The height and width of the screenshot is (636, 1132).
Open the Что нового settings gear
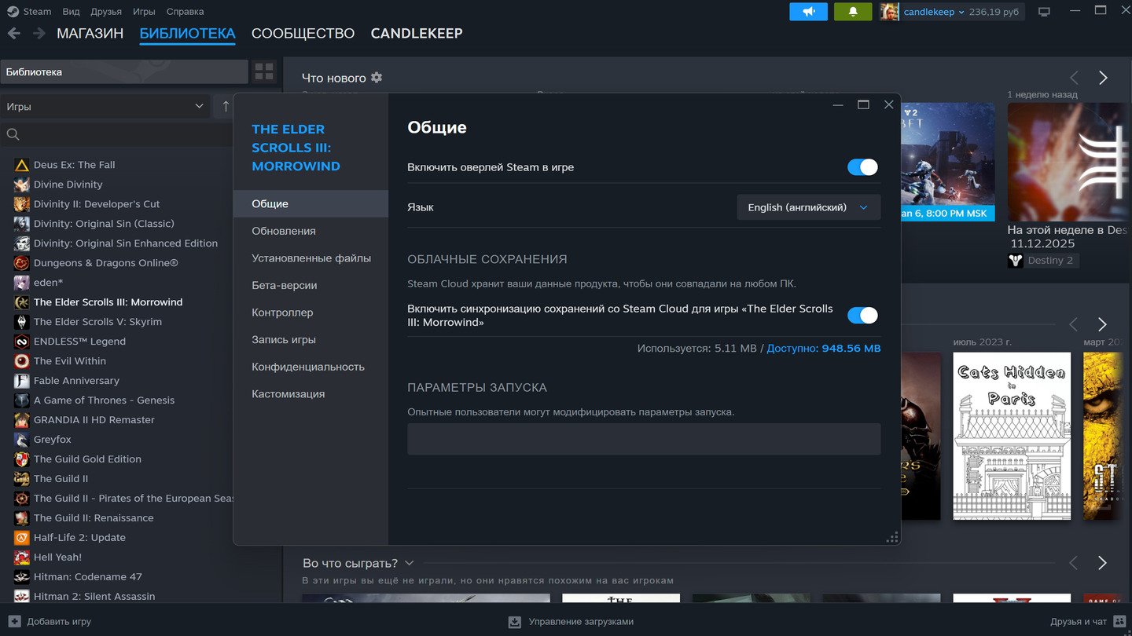[x=377, y=78]
